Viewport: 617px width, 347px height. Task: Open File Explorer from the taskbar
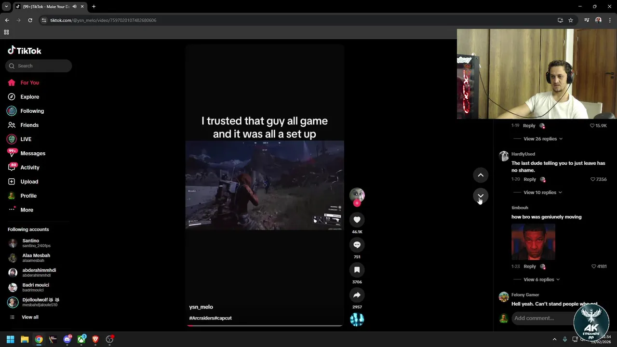pos(25,339)
